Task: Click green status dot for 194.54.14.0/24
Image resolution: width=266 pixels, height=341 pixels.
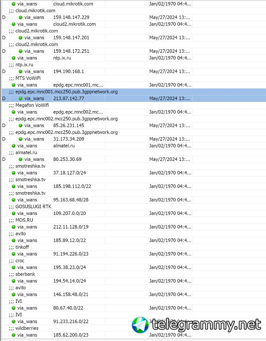Action: click(14, 281)
